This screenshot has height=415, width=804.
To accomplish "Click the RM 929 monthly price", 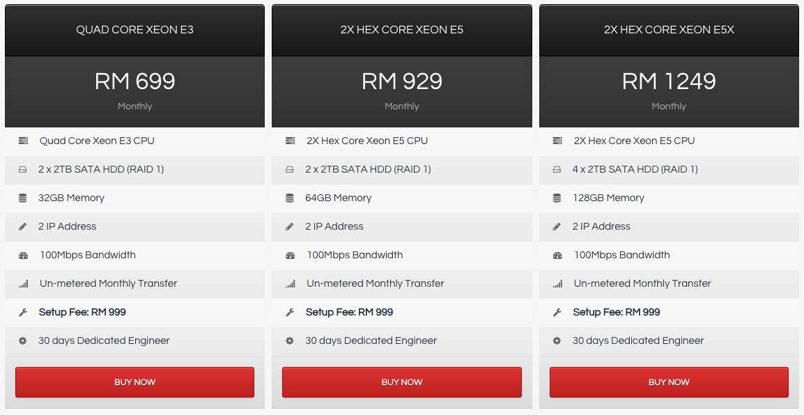I will (402, 81).
